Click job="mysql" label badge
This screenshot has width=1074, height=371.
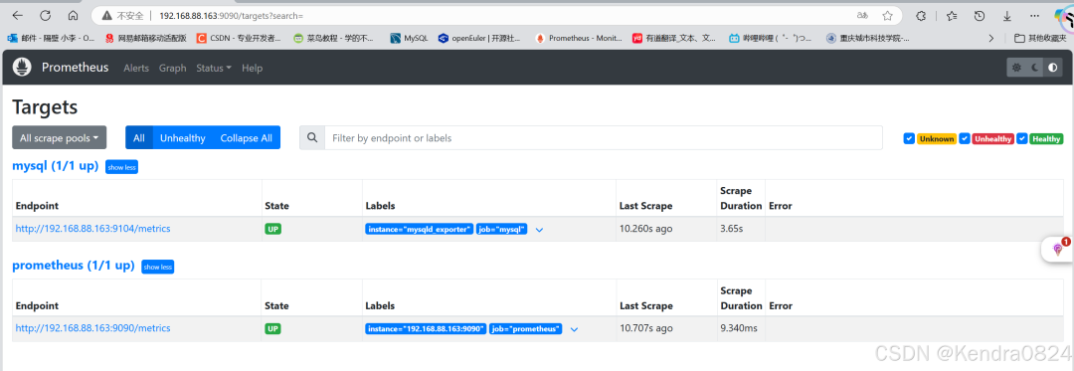coord(502,230)
